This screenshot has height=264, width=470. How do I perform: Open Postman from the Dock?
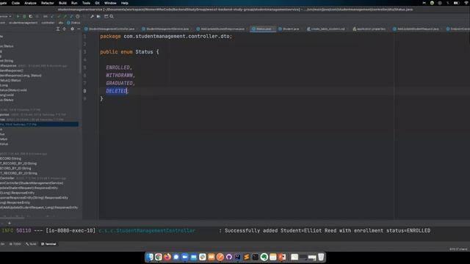220,257
